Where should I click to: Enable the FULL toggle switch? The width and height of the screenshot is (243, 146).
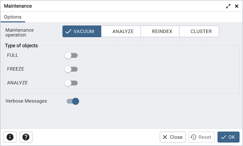click(x=71, y=55)
